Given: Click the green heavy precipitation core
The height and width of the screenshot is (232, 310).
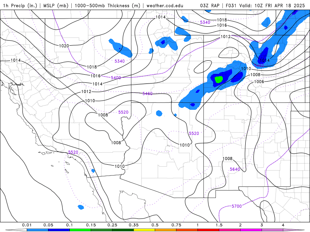Looking at the screenshot, I should [219, 79].
